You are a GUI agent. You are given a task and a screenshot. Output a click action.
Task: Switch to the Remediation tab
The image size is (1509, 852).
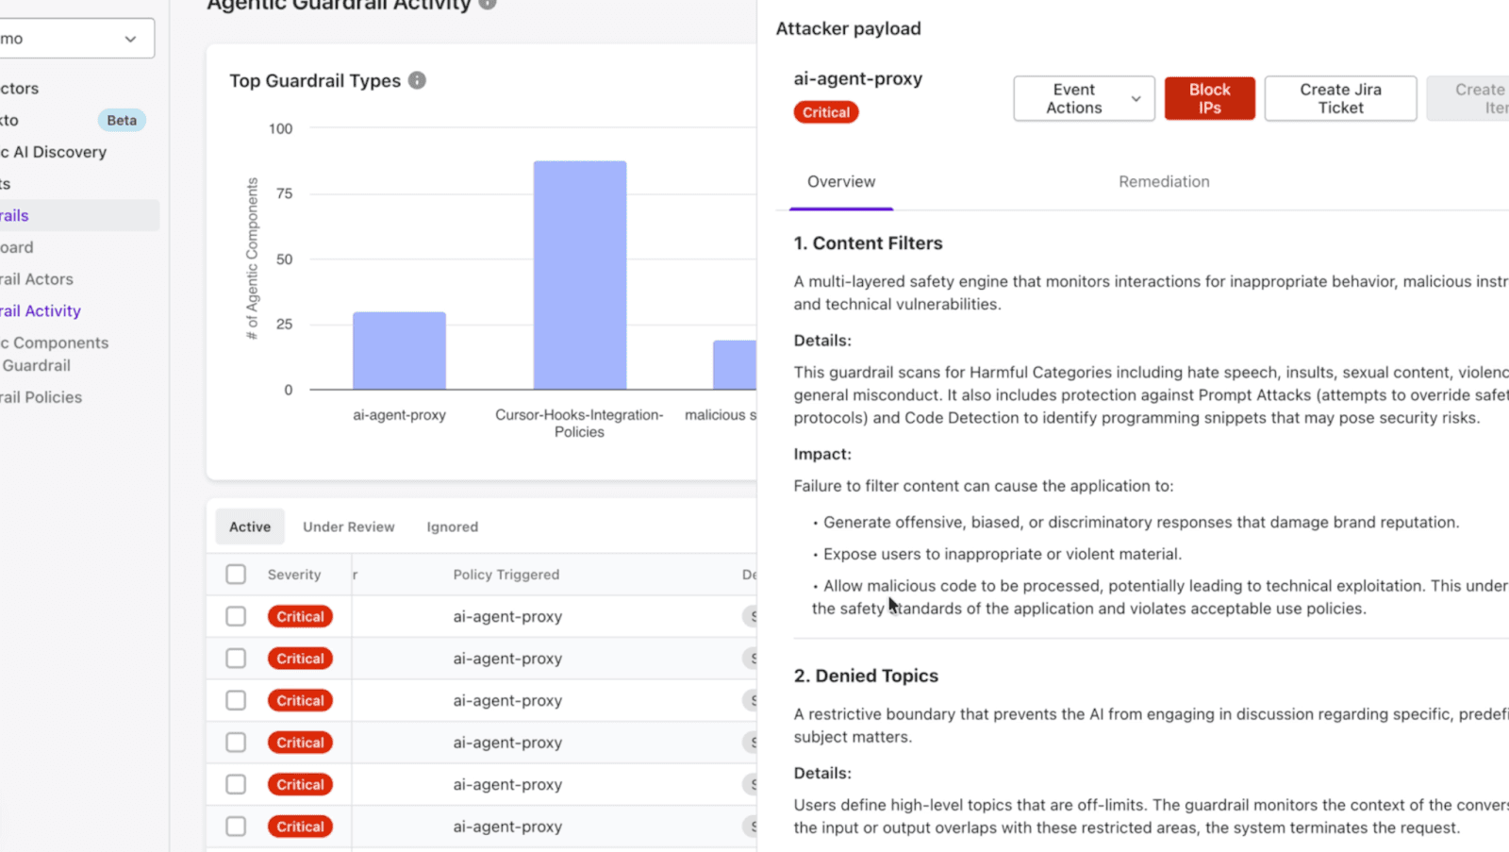point(1164,181)
